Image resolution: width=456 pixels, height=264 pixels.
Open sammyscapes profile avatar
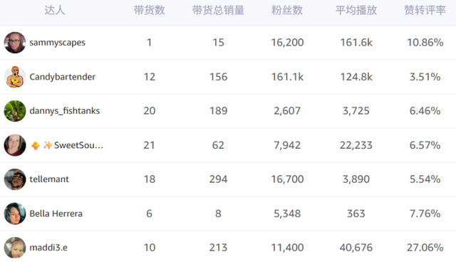(15, 43)
